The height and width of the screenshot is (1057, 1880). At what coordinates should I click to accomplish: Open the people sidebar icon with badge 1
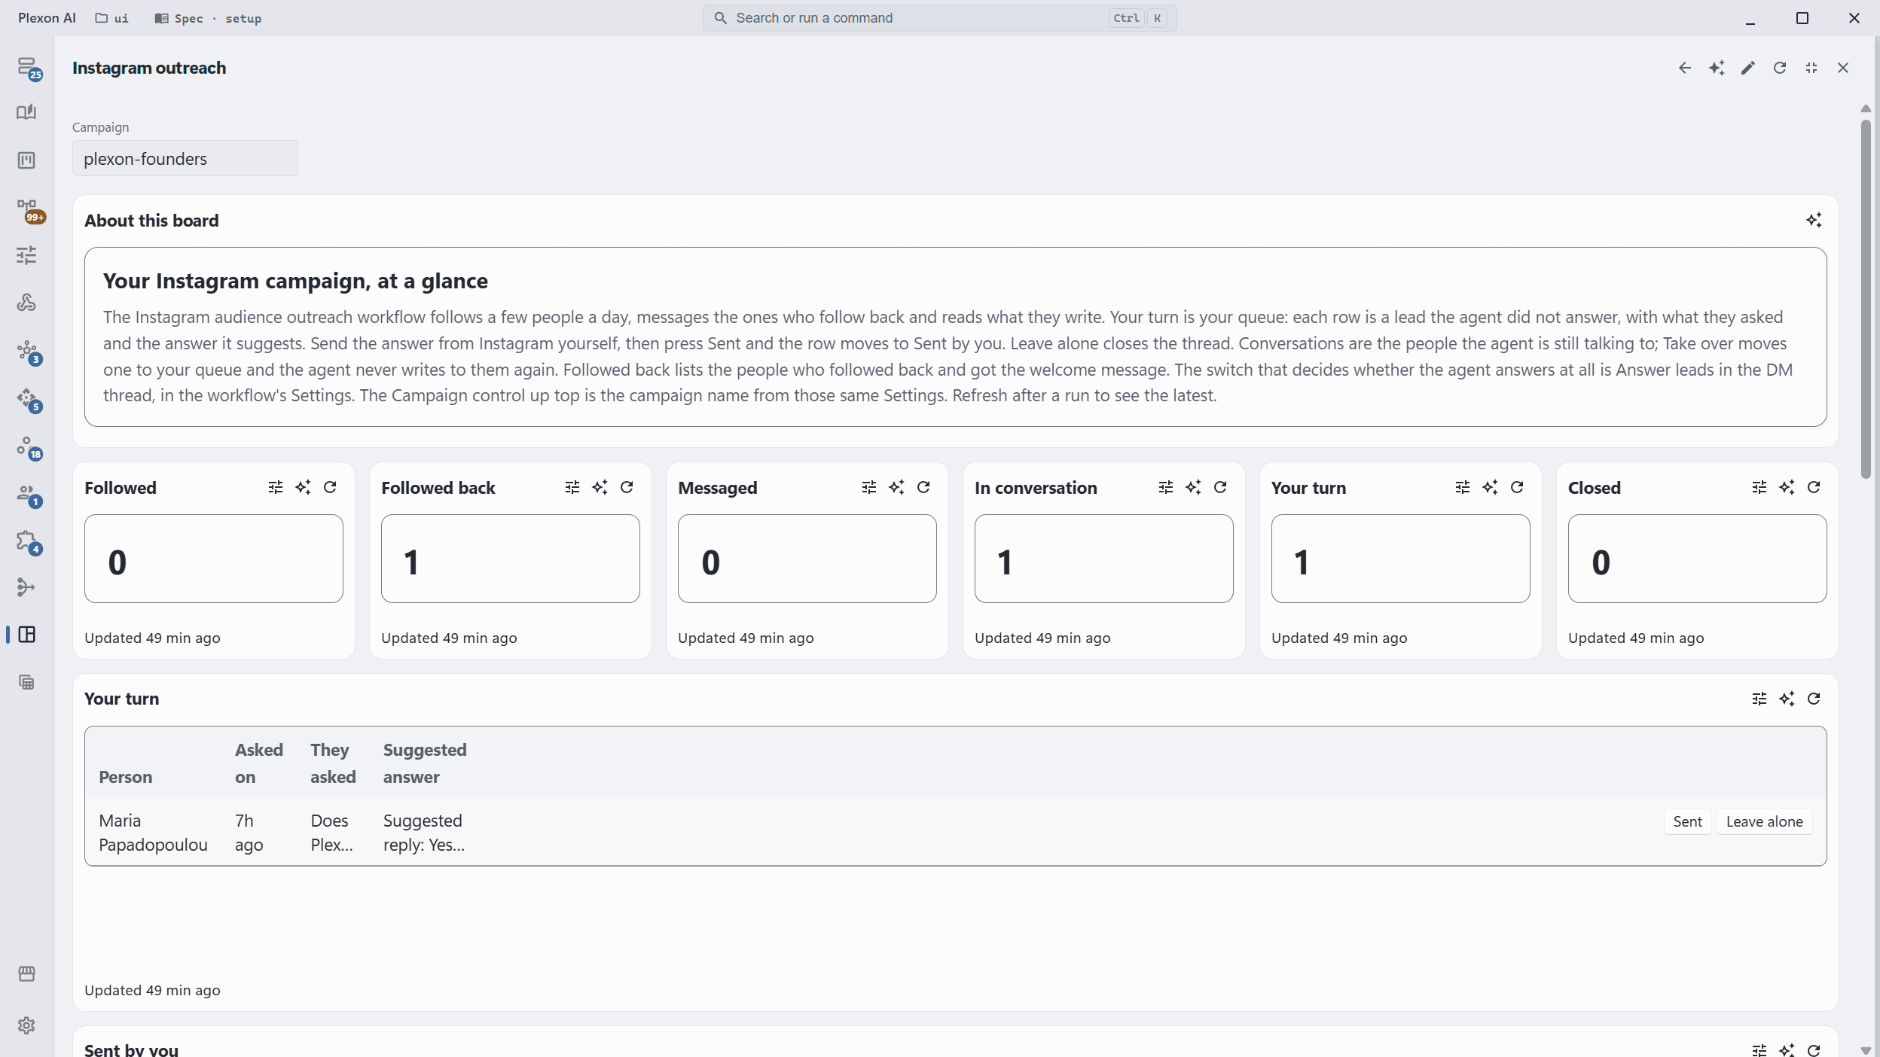(28, 494)
